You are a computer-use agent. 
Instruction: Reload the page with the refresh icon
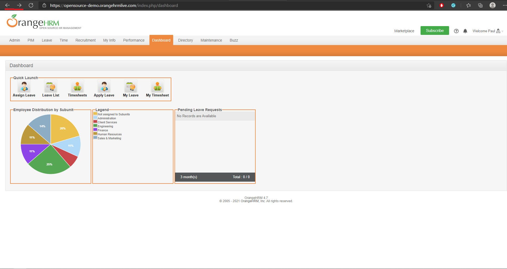[31, 5]
